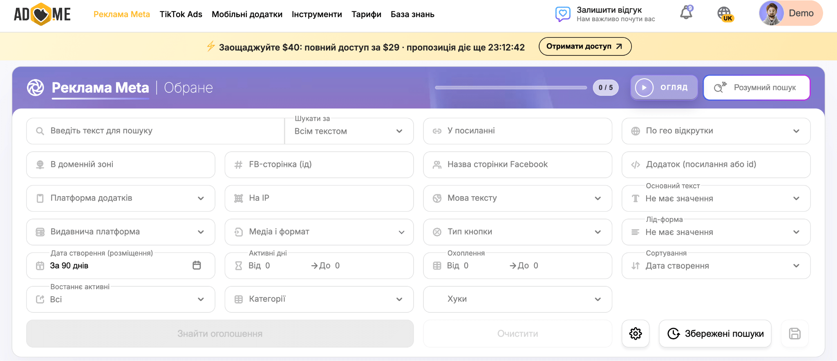The image size is (837, 361).
Task: Expand Востаннє активні dropdown
Action: 121,299
